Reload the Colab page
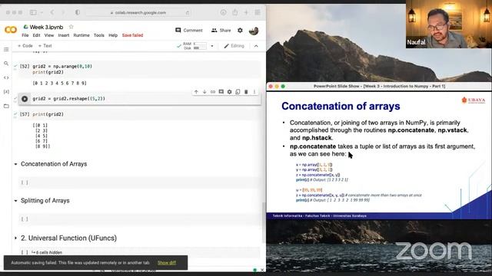Viewport: 492px width, 276px height. point(188,13)
